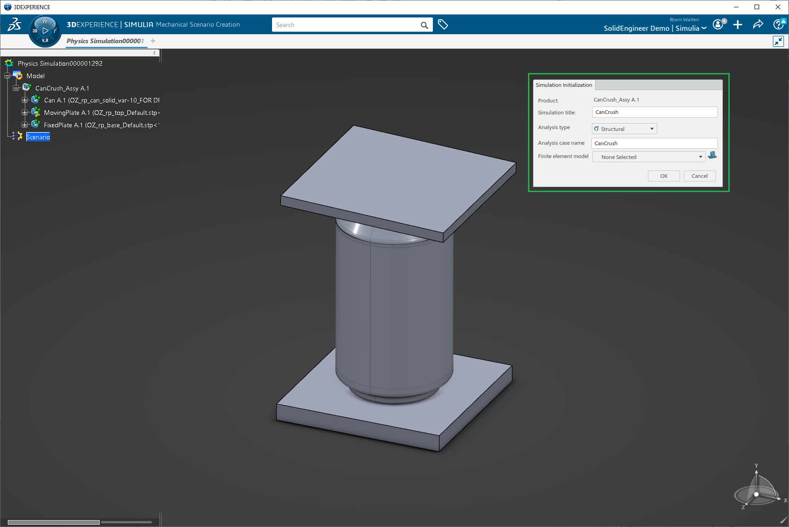The height and width of the screenshot is (527, 789).
Task: Click the collapse-view arrows icon
Action: pyautogui.click(x=778, y=41)
